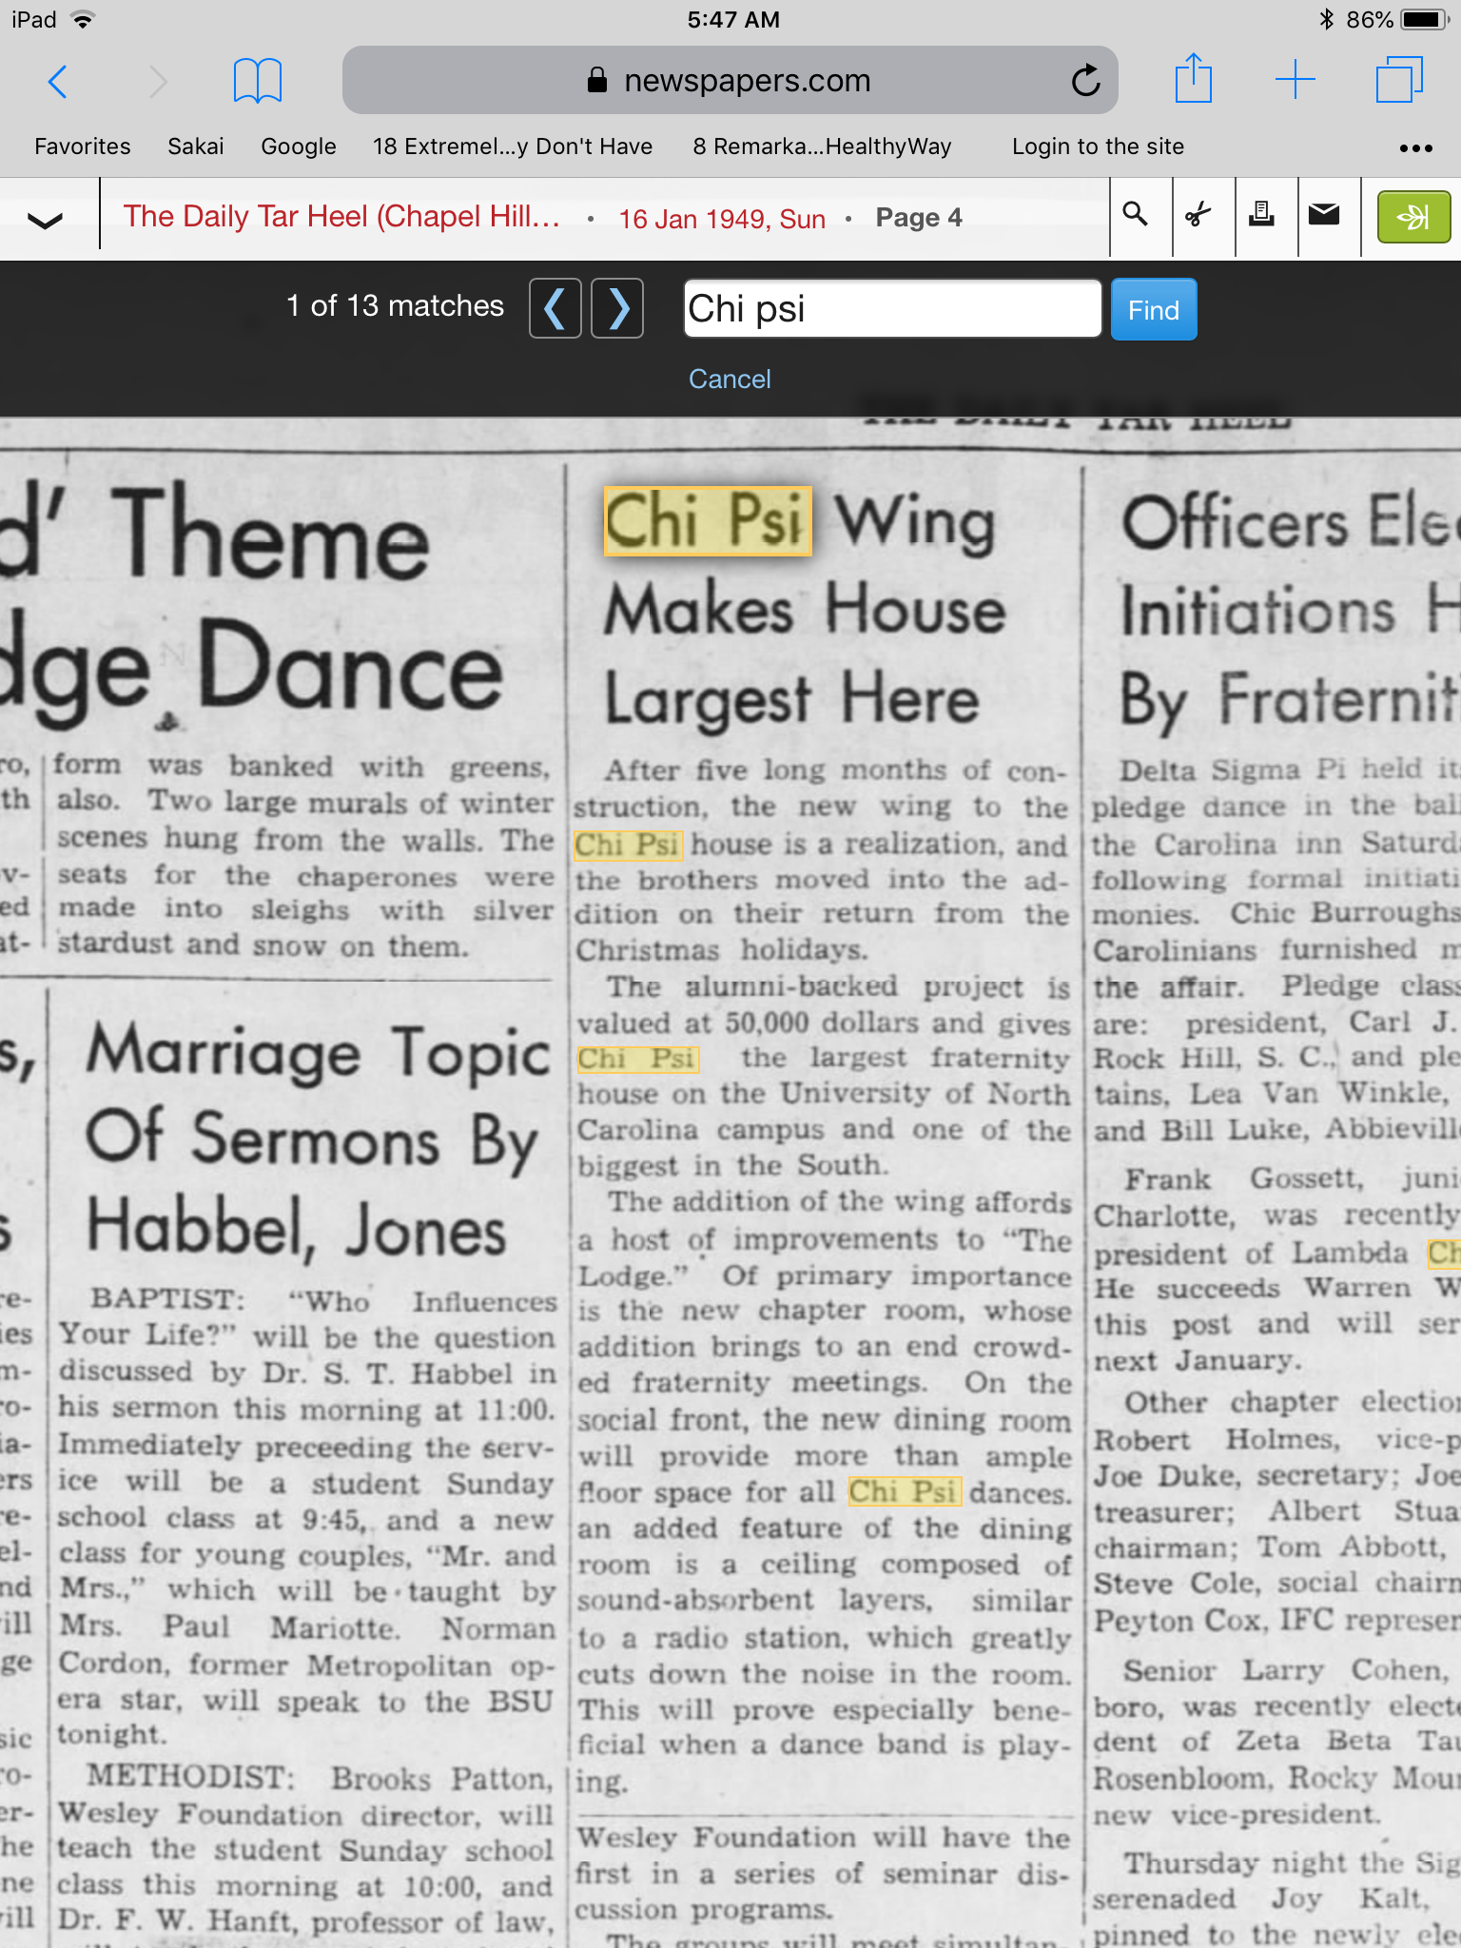Go to the previous search match
The height and width of the screenshot is (1948, 1461).
(x=555, y=308)
